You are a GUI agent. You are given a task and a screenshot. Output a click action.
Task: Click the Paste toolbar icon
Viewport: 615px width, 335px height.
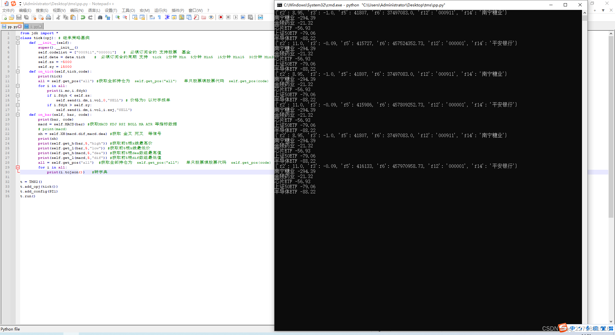[73, 17]
